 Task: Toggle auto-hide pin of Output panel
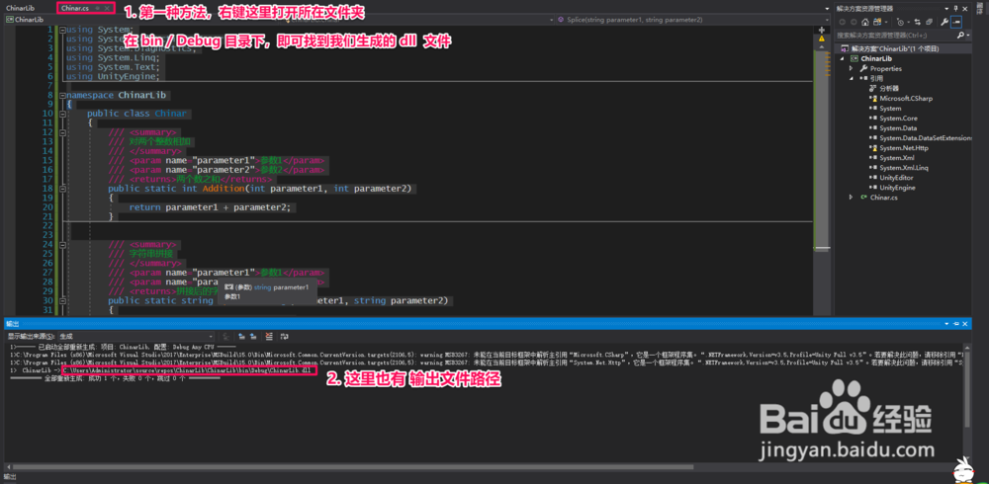955,323
